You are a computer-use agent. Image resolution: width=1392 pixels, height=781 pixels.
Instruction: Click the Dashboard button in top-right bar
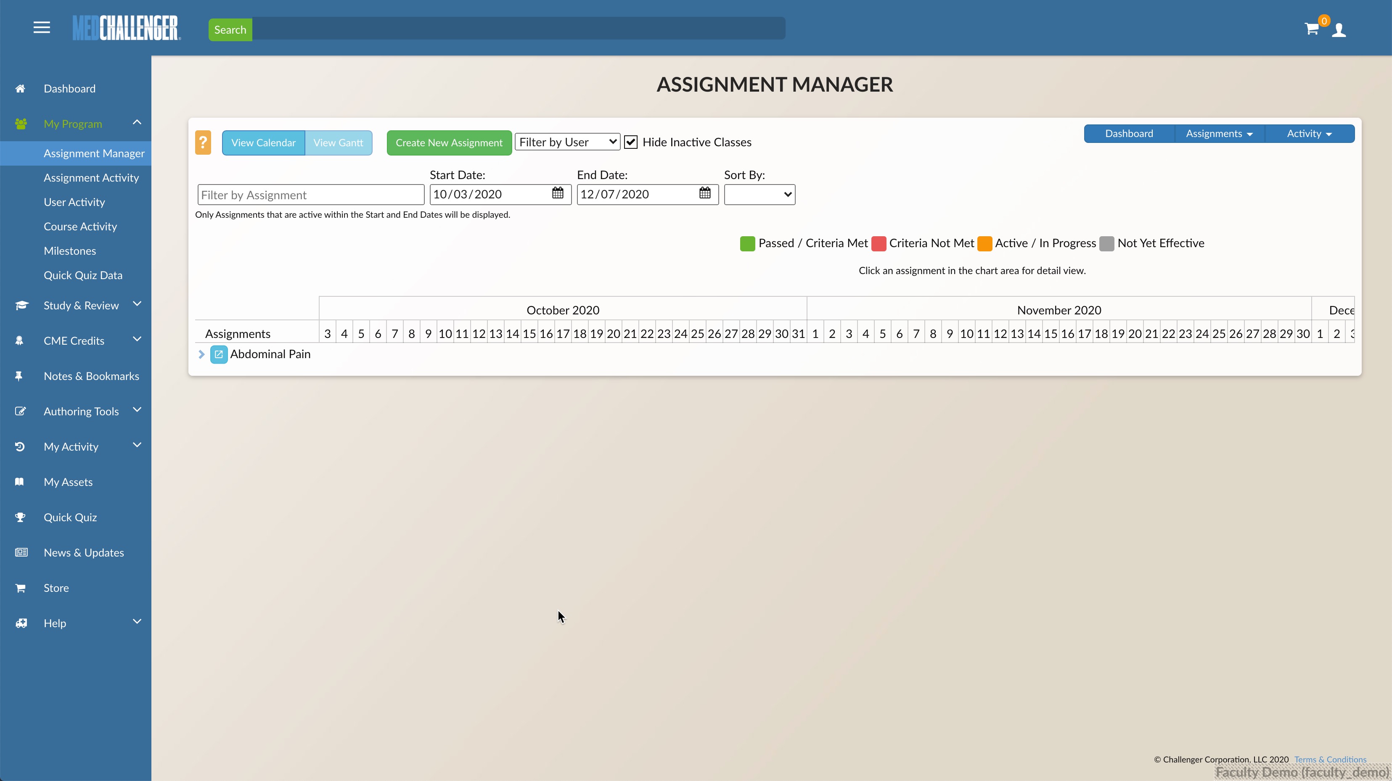(x=1129, y=133)
